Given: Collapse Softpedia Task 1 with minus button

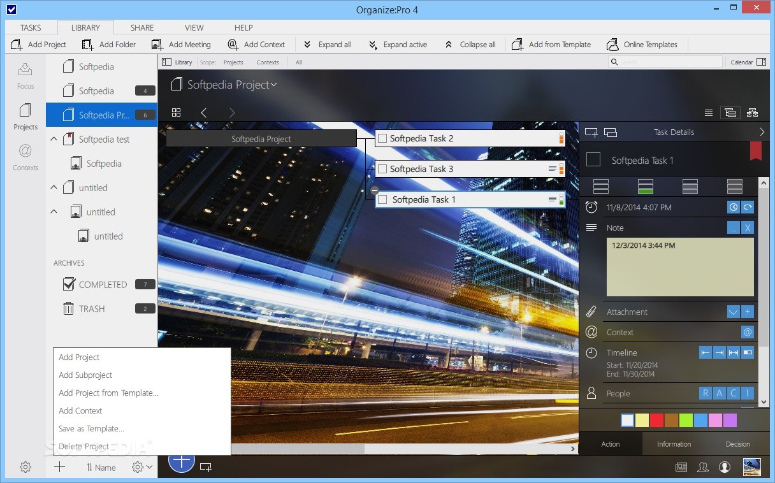Looking at the screenshot, I should click(x=375, y=191).
